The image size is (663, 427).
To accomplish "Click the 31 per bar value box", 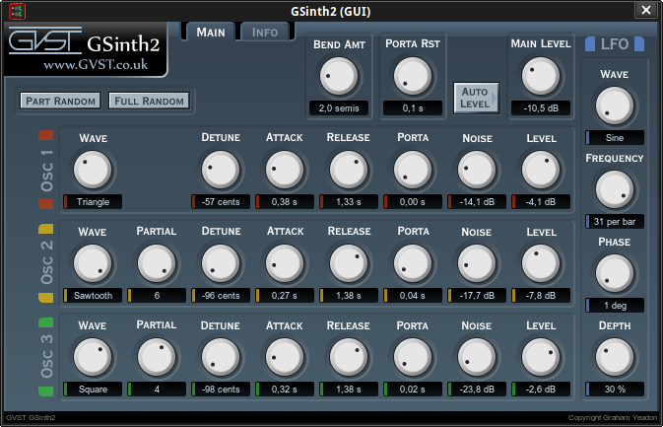I will click(x=615, y=221).
